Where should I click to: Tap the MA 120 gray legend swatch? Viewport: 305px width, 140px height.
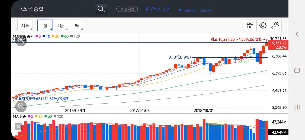(x=71, y=36)
